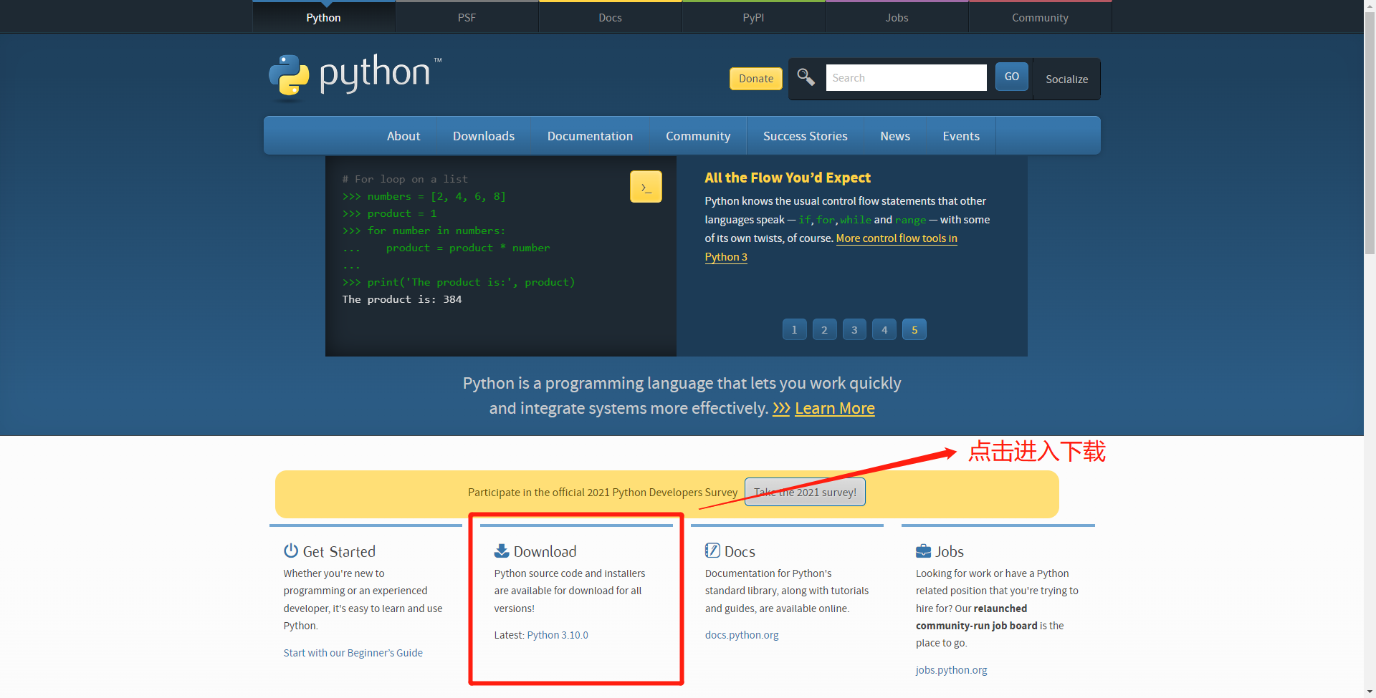
Task: Open the Docs section heading
Action: coord(740,551)
